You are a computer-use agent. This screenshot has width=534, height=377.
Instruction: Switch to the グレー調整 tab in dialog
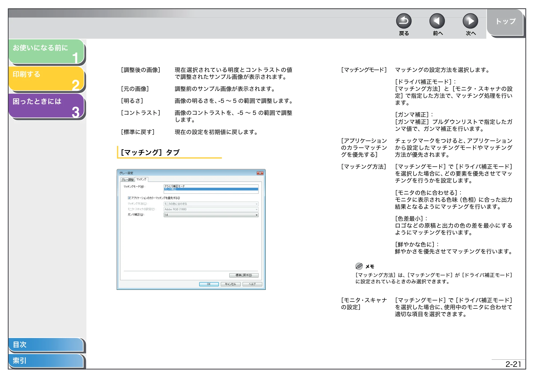(x=128, y=179)
